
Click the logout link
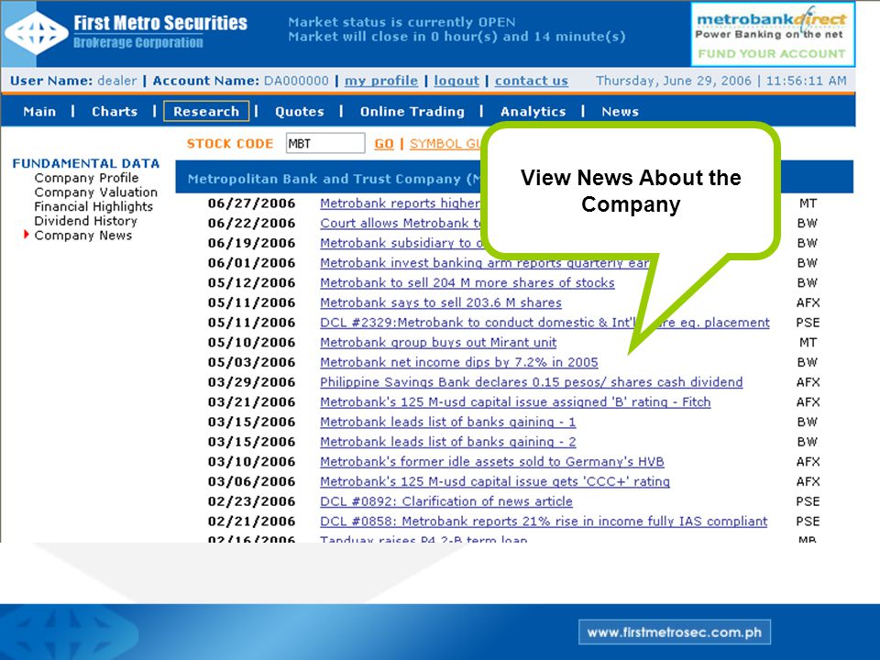tap(456, 81)
